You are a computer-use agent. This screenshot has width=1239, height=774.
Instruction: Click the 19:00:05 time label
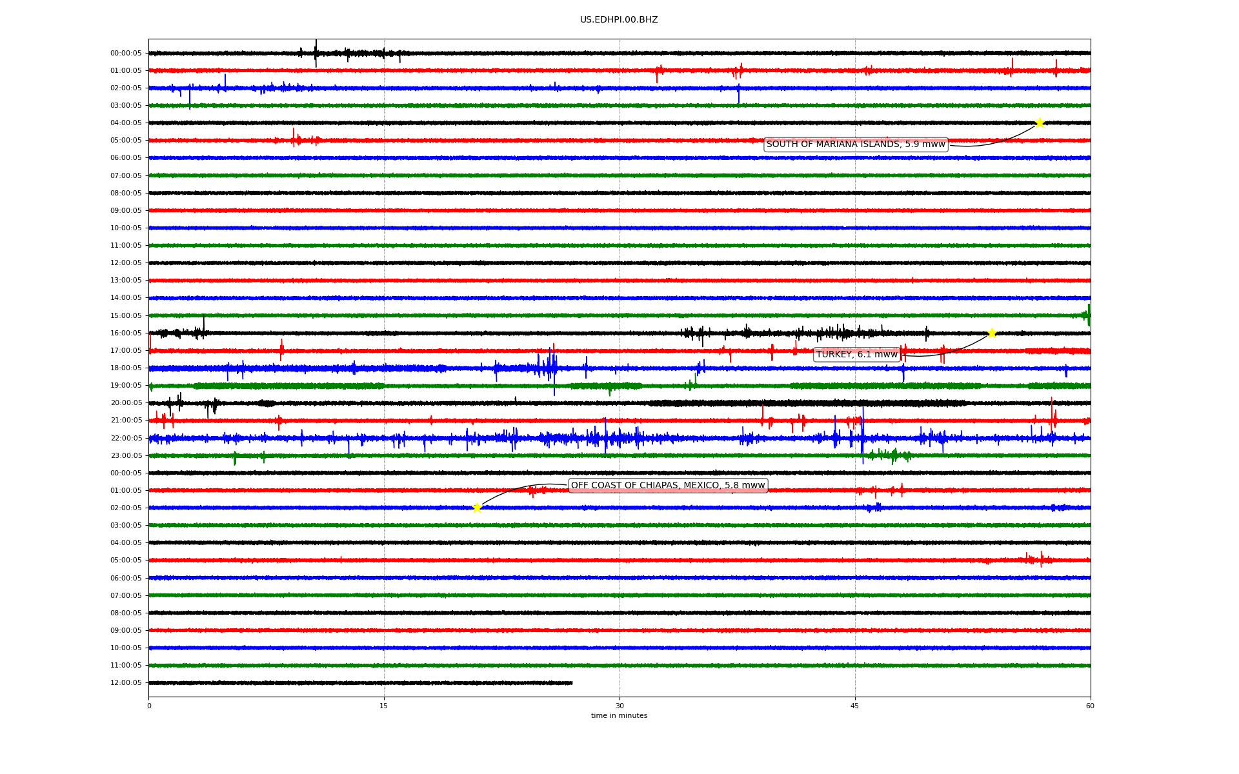tap(126, 385)
